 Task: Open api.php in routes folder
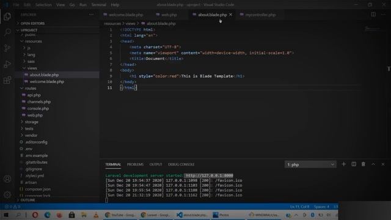point(34,95)
